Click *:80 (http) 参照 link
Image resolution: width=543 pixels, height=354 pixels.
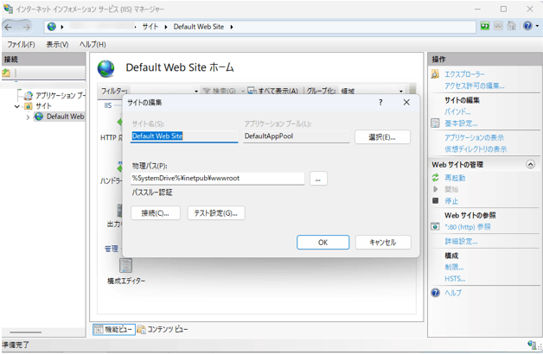468,227
